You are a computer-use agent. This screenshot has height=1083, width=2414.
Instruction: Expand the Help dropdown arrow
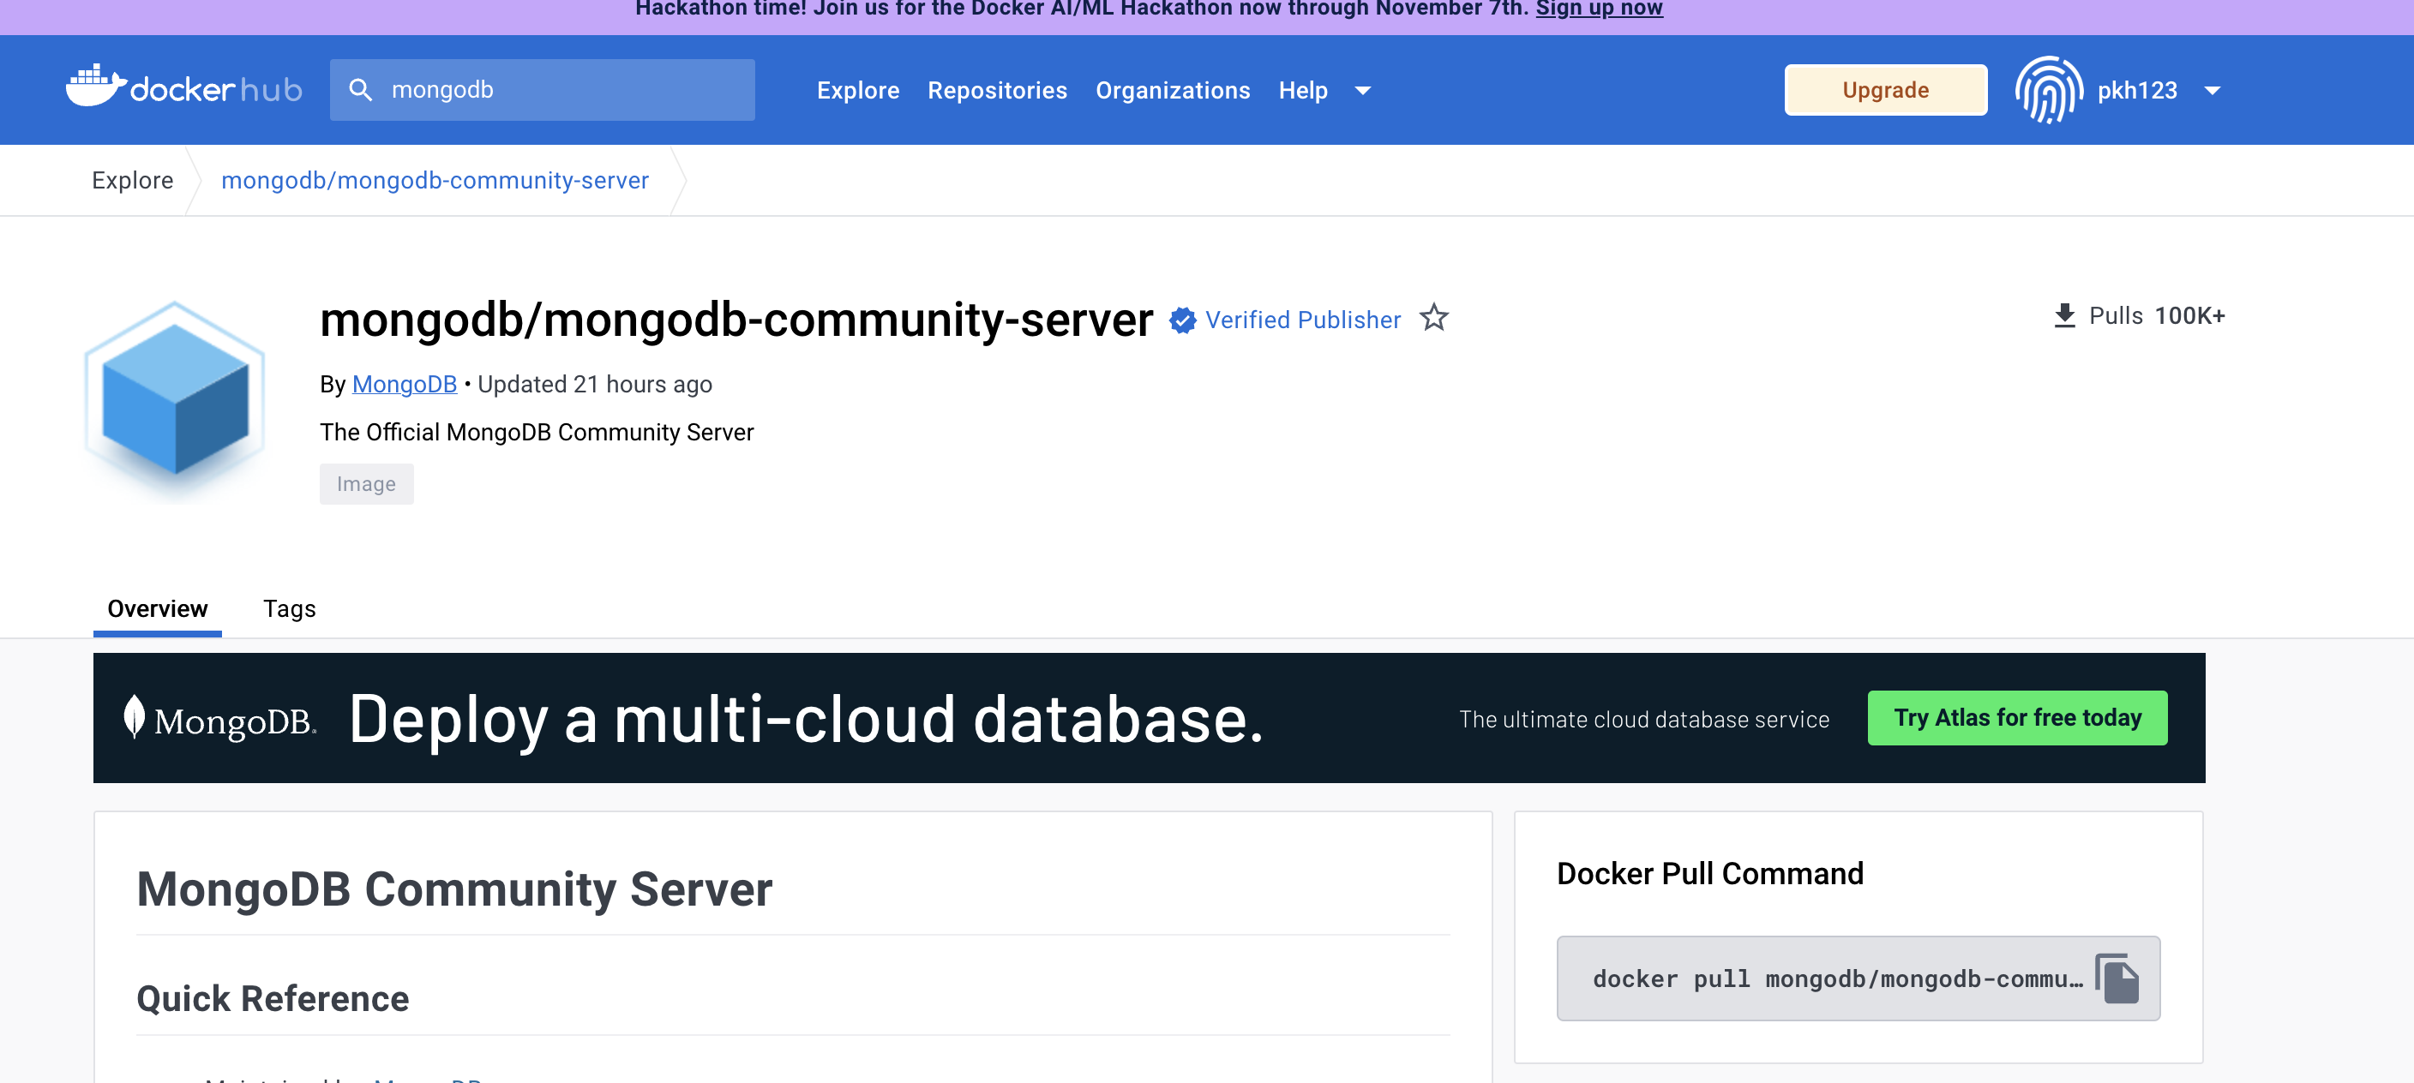coord(1362,91)
